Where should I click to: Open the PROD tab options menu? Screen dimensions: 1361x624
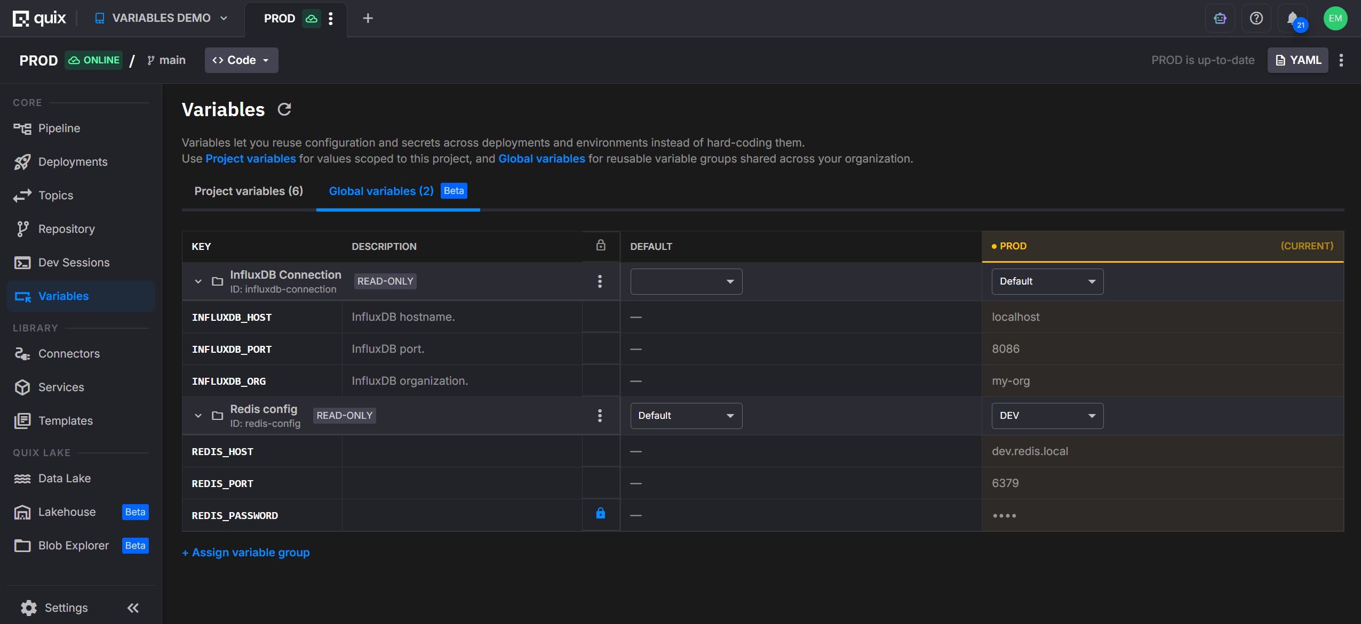pos(331,19)
